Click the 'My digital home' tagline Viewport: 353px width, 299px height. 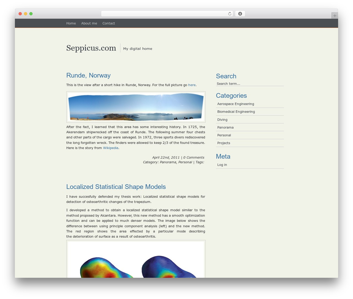coord(138,49)
